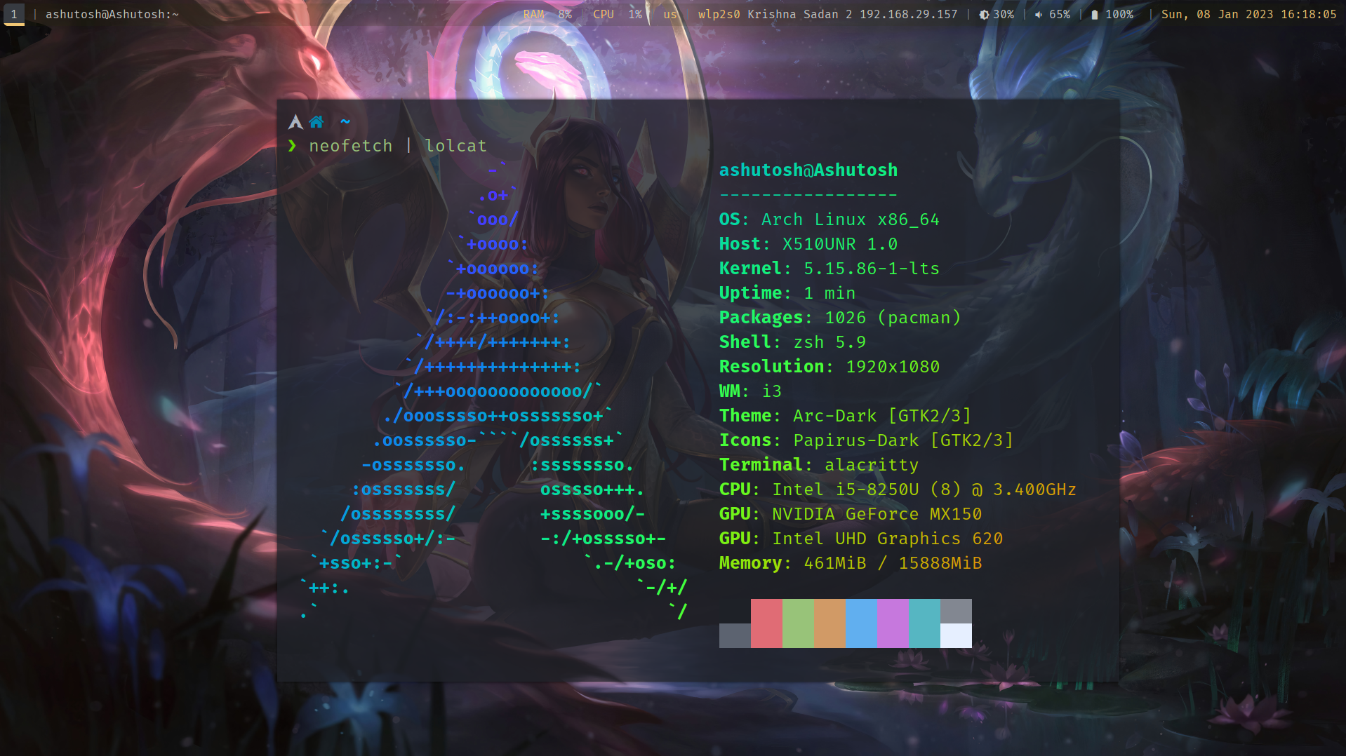Click the brightness icon showing 30%
The height and width of the screenshot is (756, 1346).
984,15
